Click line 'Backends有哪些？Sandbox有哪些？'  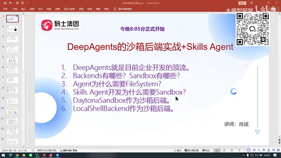click(126, 76)
